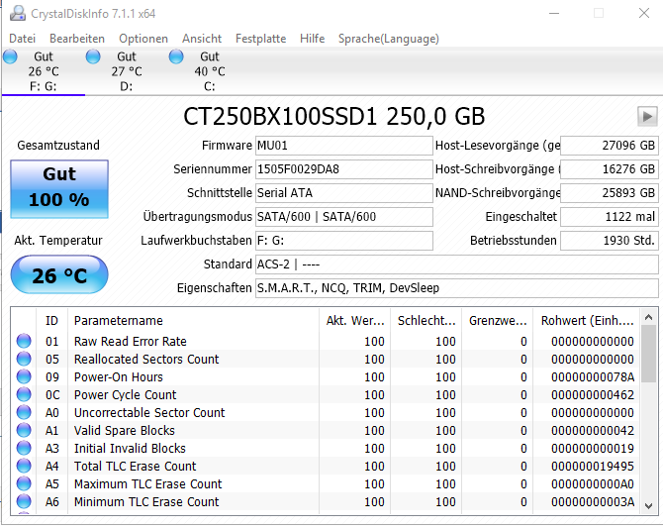Click the Schlecht... column header
The image size is (663, 529).
pyautogui.click(x=426, y=320)
